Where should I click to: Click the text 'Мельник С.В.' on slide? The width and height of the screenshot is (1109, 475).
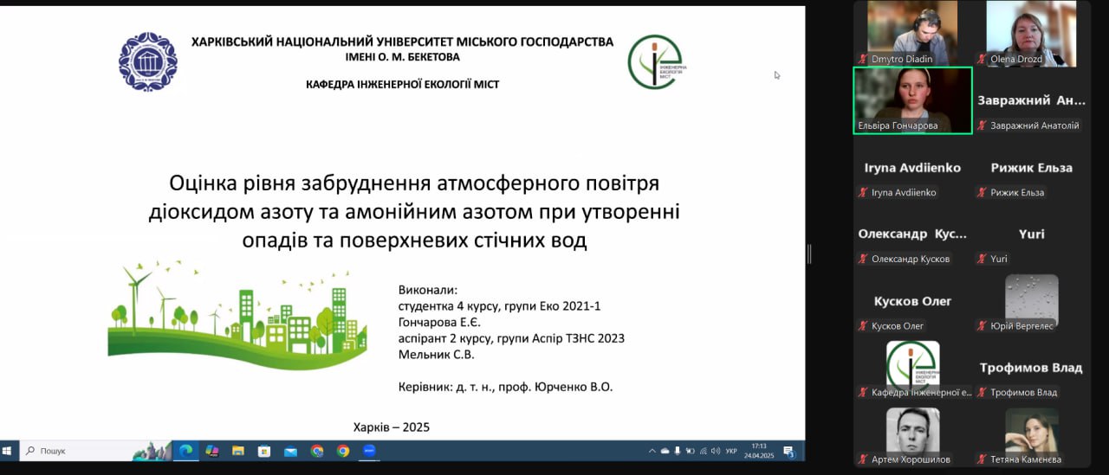[x=437, y=354]
